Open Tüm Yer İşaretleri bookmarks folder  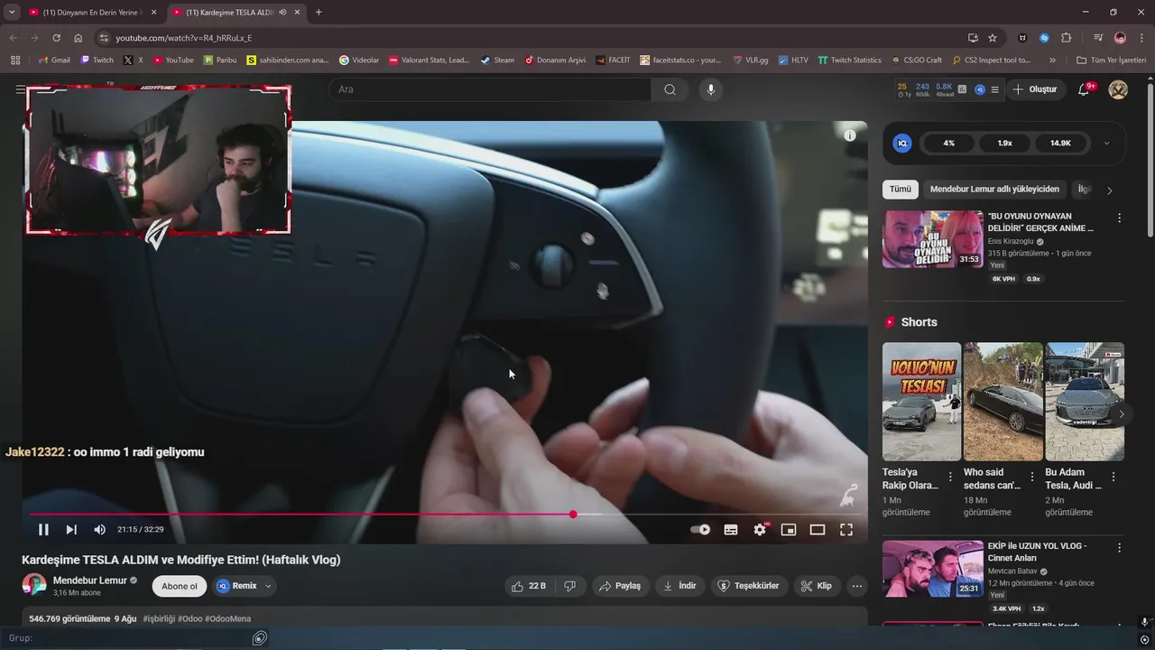point(1112,60)
